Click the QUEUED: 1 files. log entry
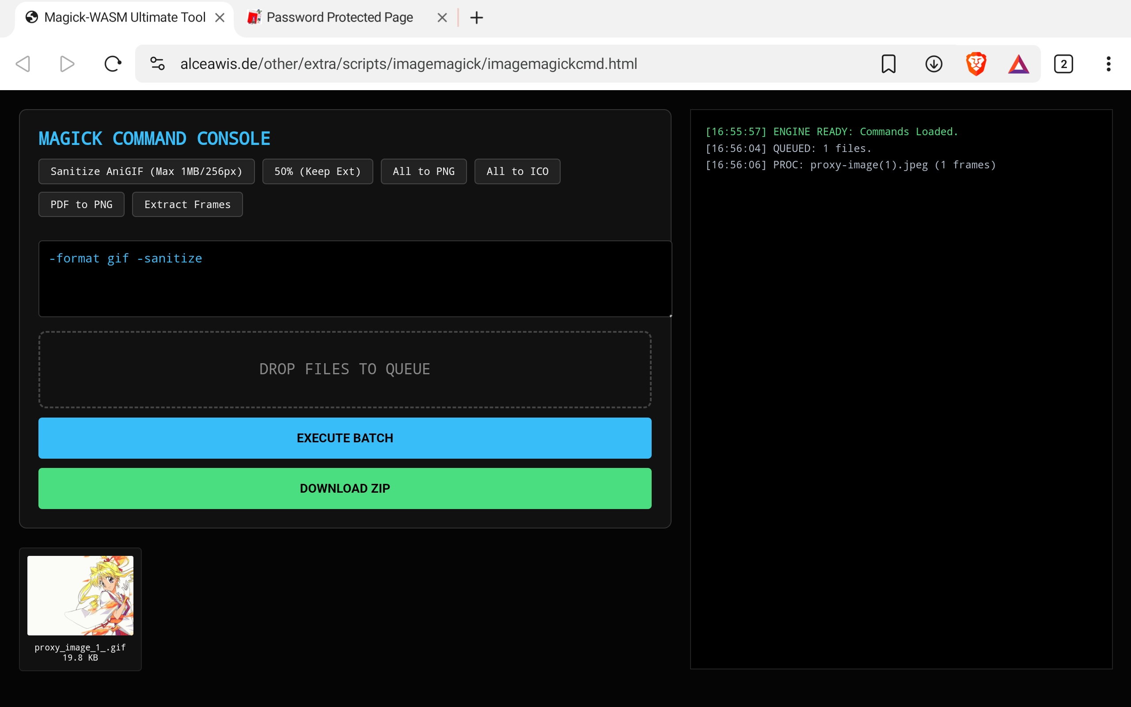Screen dimensions: 1131x707 pos(788,149)
